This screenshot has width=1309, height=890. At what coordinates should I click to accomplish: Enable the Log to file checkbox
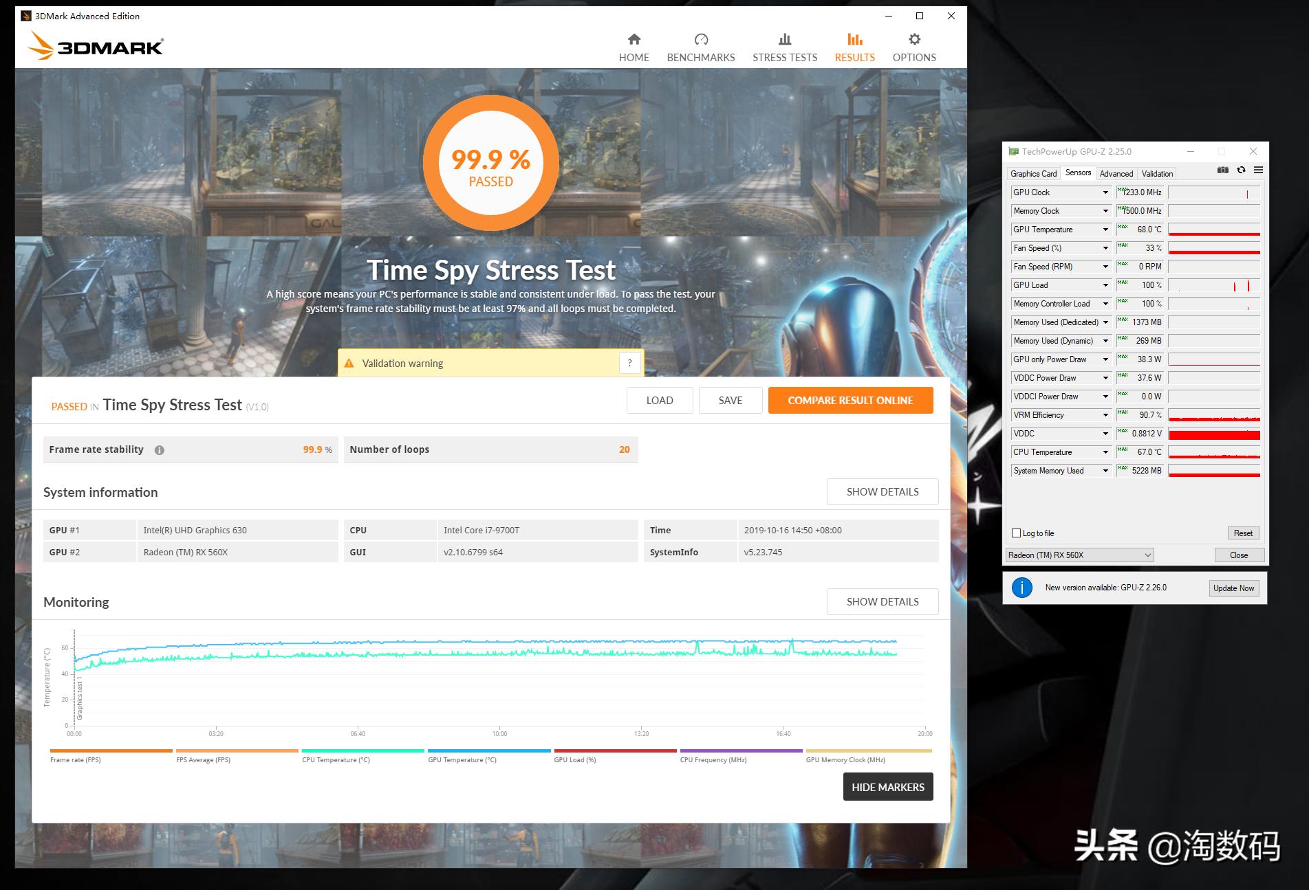point(1016,533)
